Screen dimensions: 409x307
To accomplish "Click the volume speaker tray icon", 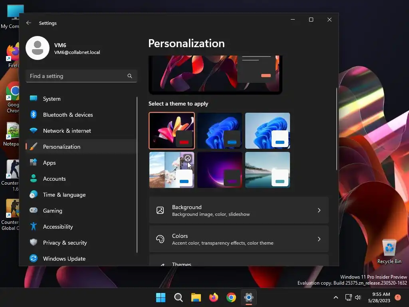I will 358,297.
